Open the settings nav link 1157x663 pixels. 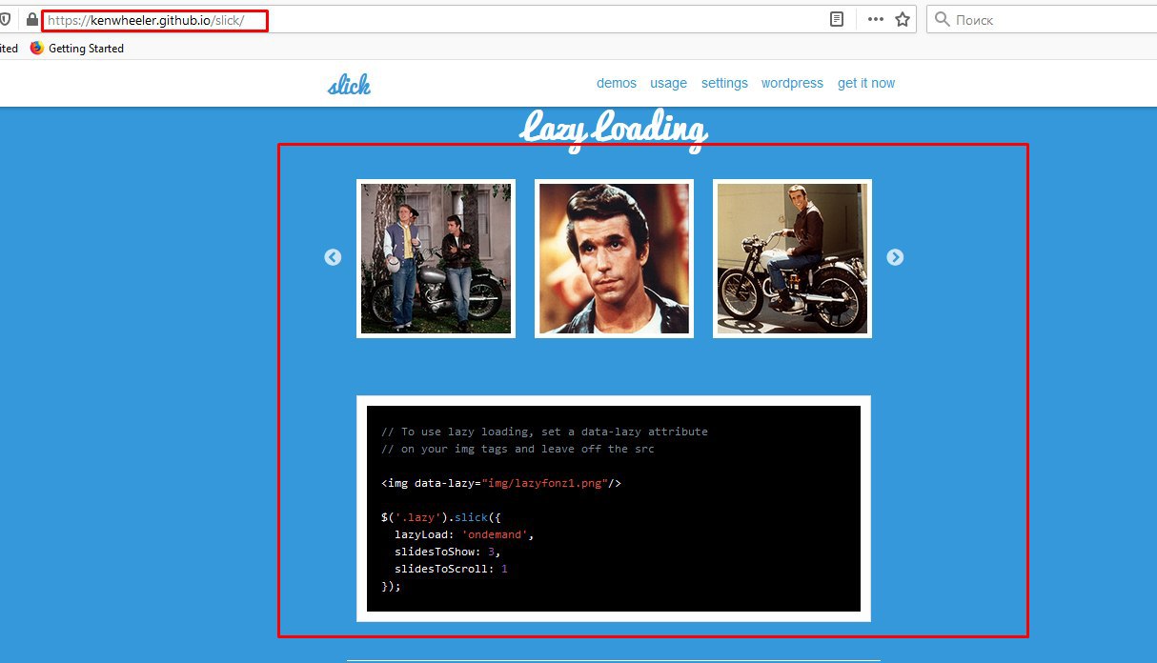tap(724, 84)
